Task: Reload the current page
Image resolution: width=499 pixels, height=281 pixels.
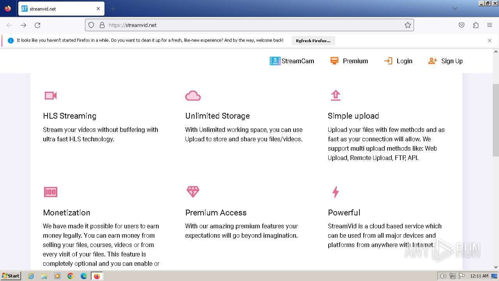Action: [x=37, y=25]
